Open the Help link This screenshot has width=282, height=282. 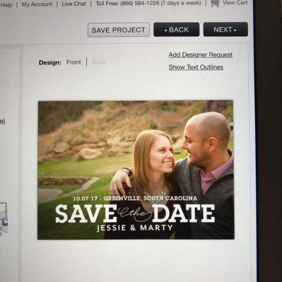pos(7,5)
